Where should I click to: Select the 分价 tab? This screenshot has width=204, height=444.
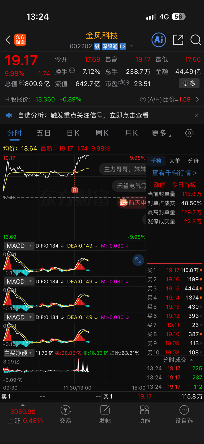pyautogui.click(x=193, y=161)
